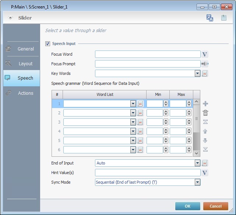Expand the Key Words dropdown

tap(197, 73)
